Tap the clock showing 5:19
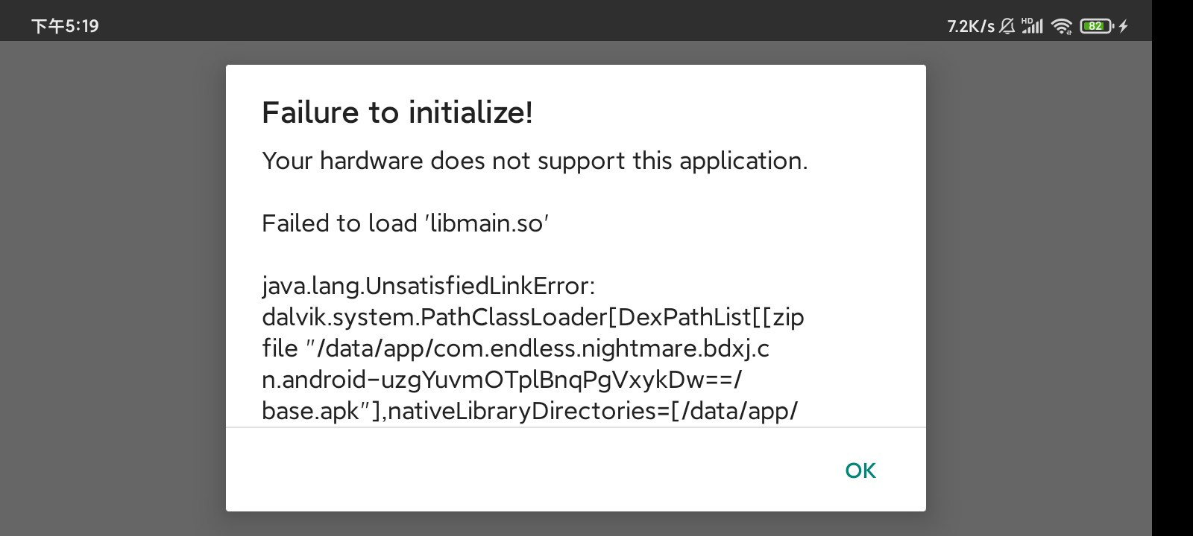Viewport: 1193px width, 536px height. click(65, 26)
